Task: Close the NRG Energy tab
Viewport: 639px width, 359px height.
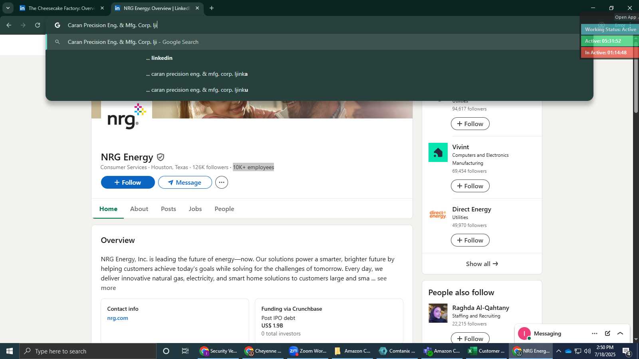Action: 197,8
